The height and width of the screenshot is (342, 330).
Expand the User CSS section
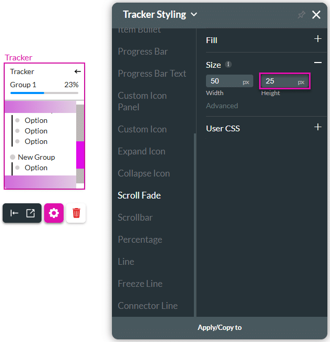[x=317, y=127]
